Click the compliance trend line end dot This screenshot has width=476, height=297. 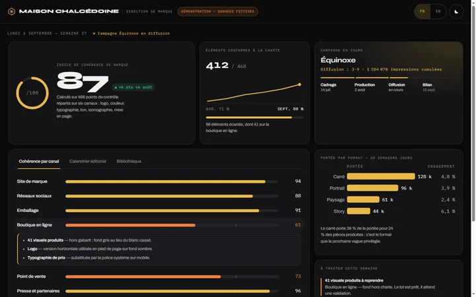click(x=299, y=84)
